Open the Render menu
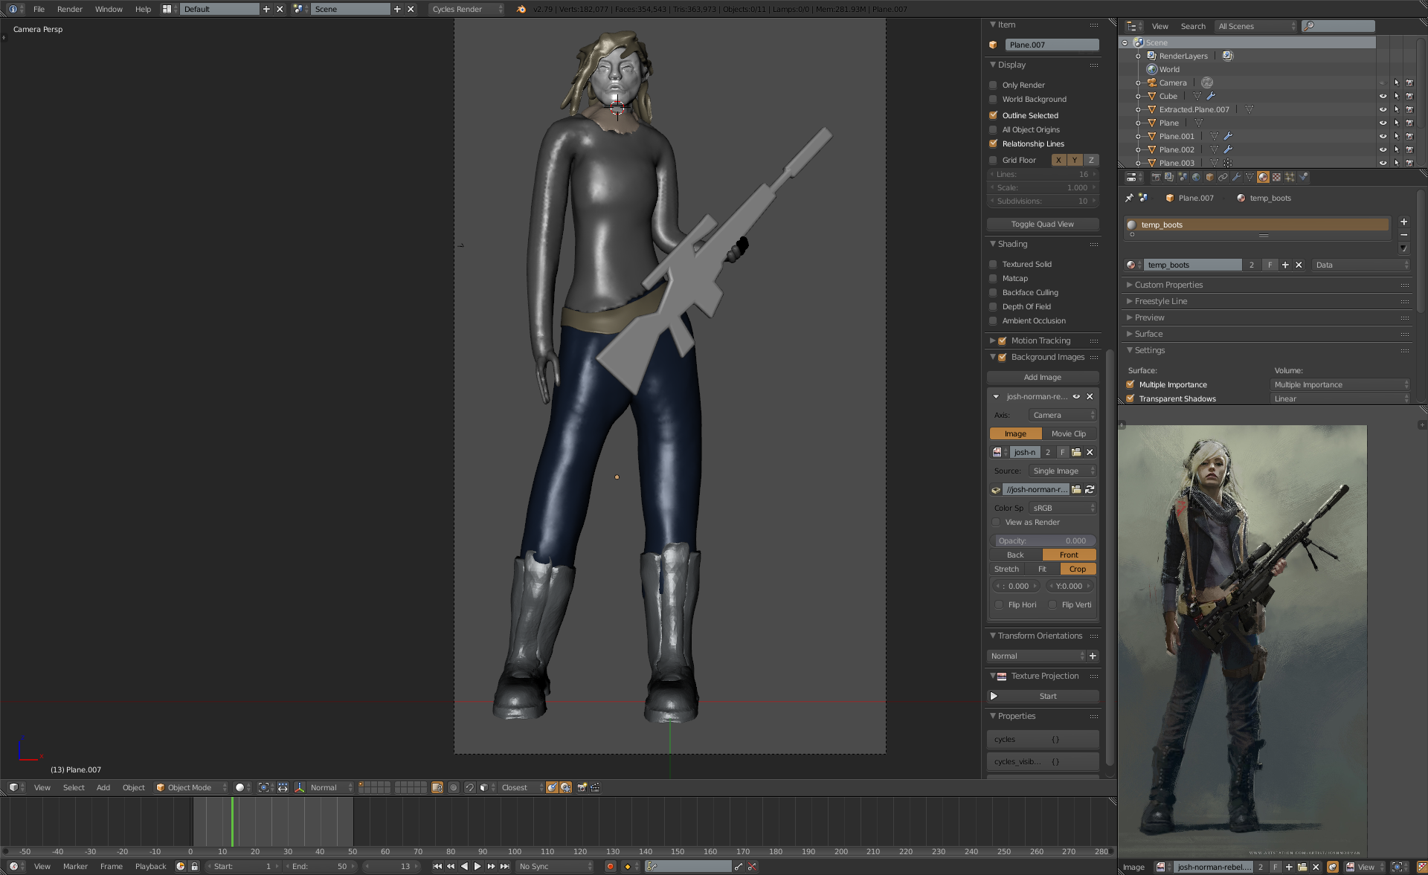The image size is (1428, 875). click(69, 9)
